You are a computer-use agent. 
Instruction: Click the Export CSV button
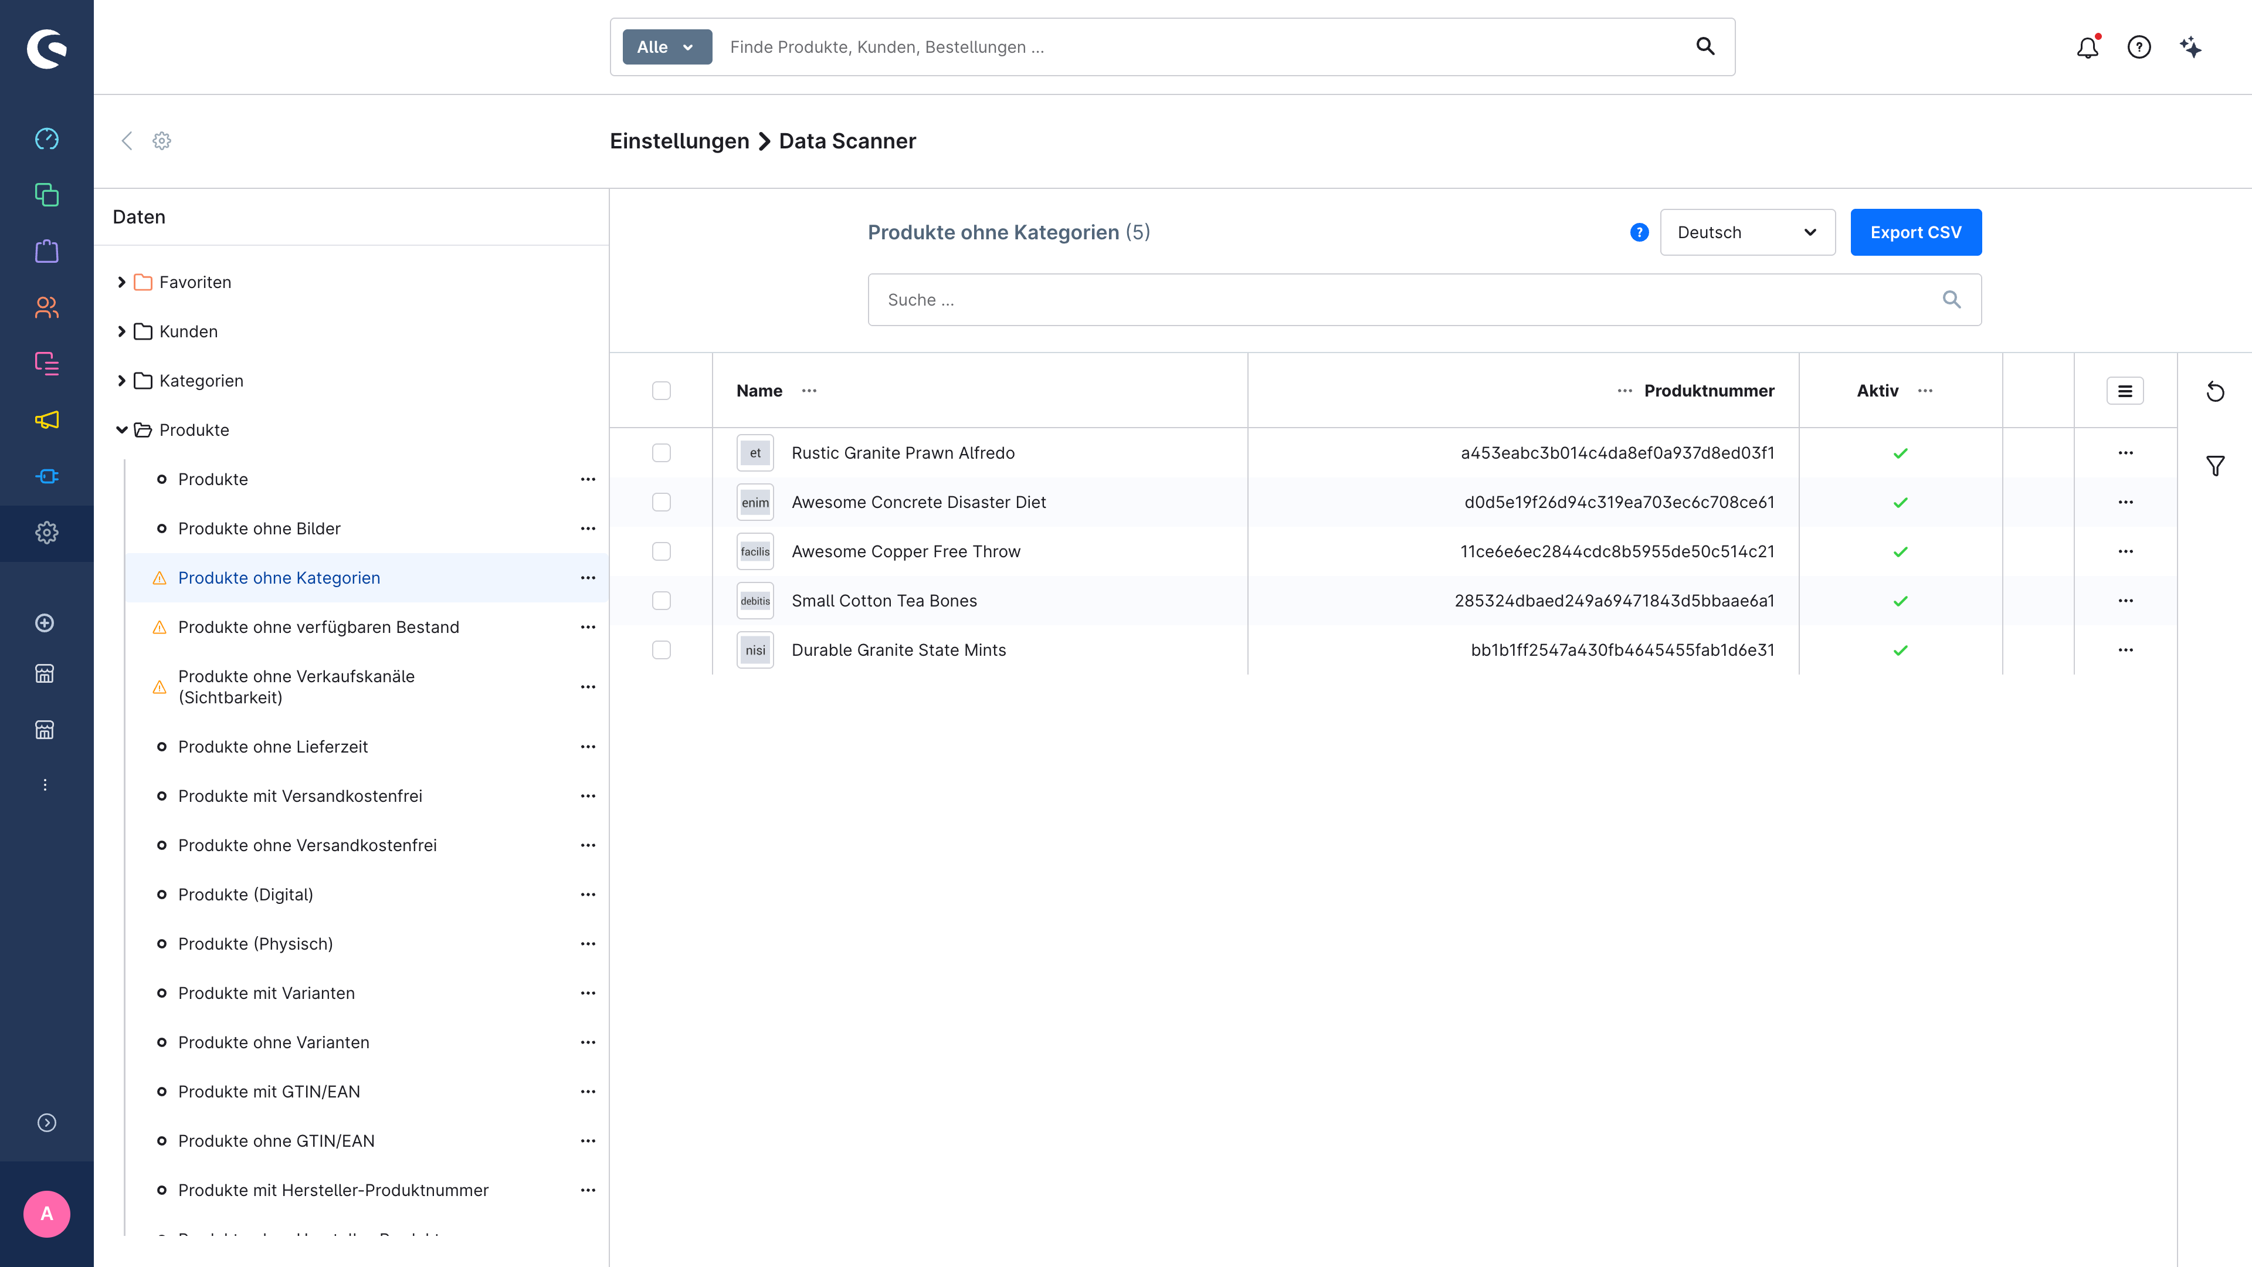1915,233
